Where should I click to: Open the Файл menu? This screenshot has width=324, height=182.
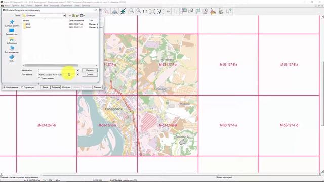click(x=7, y=6)
